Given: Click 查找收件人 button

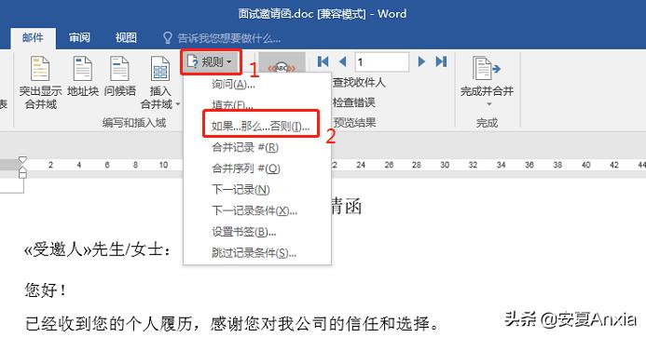Looking at the screenshot, I should pos(359,83).
